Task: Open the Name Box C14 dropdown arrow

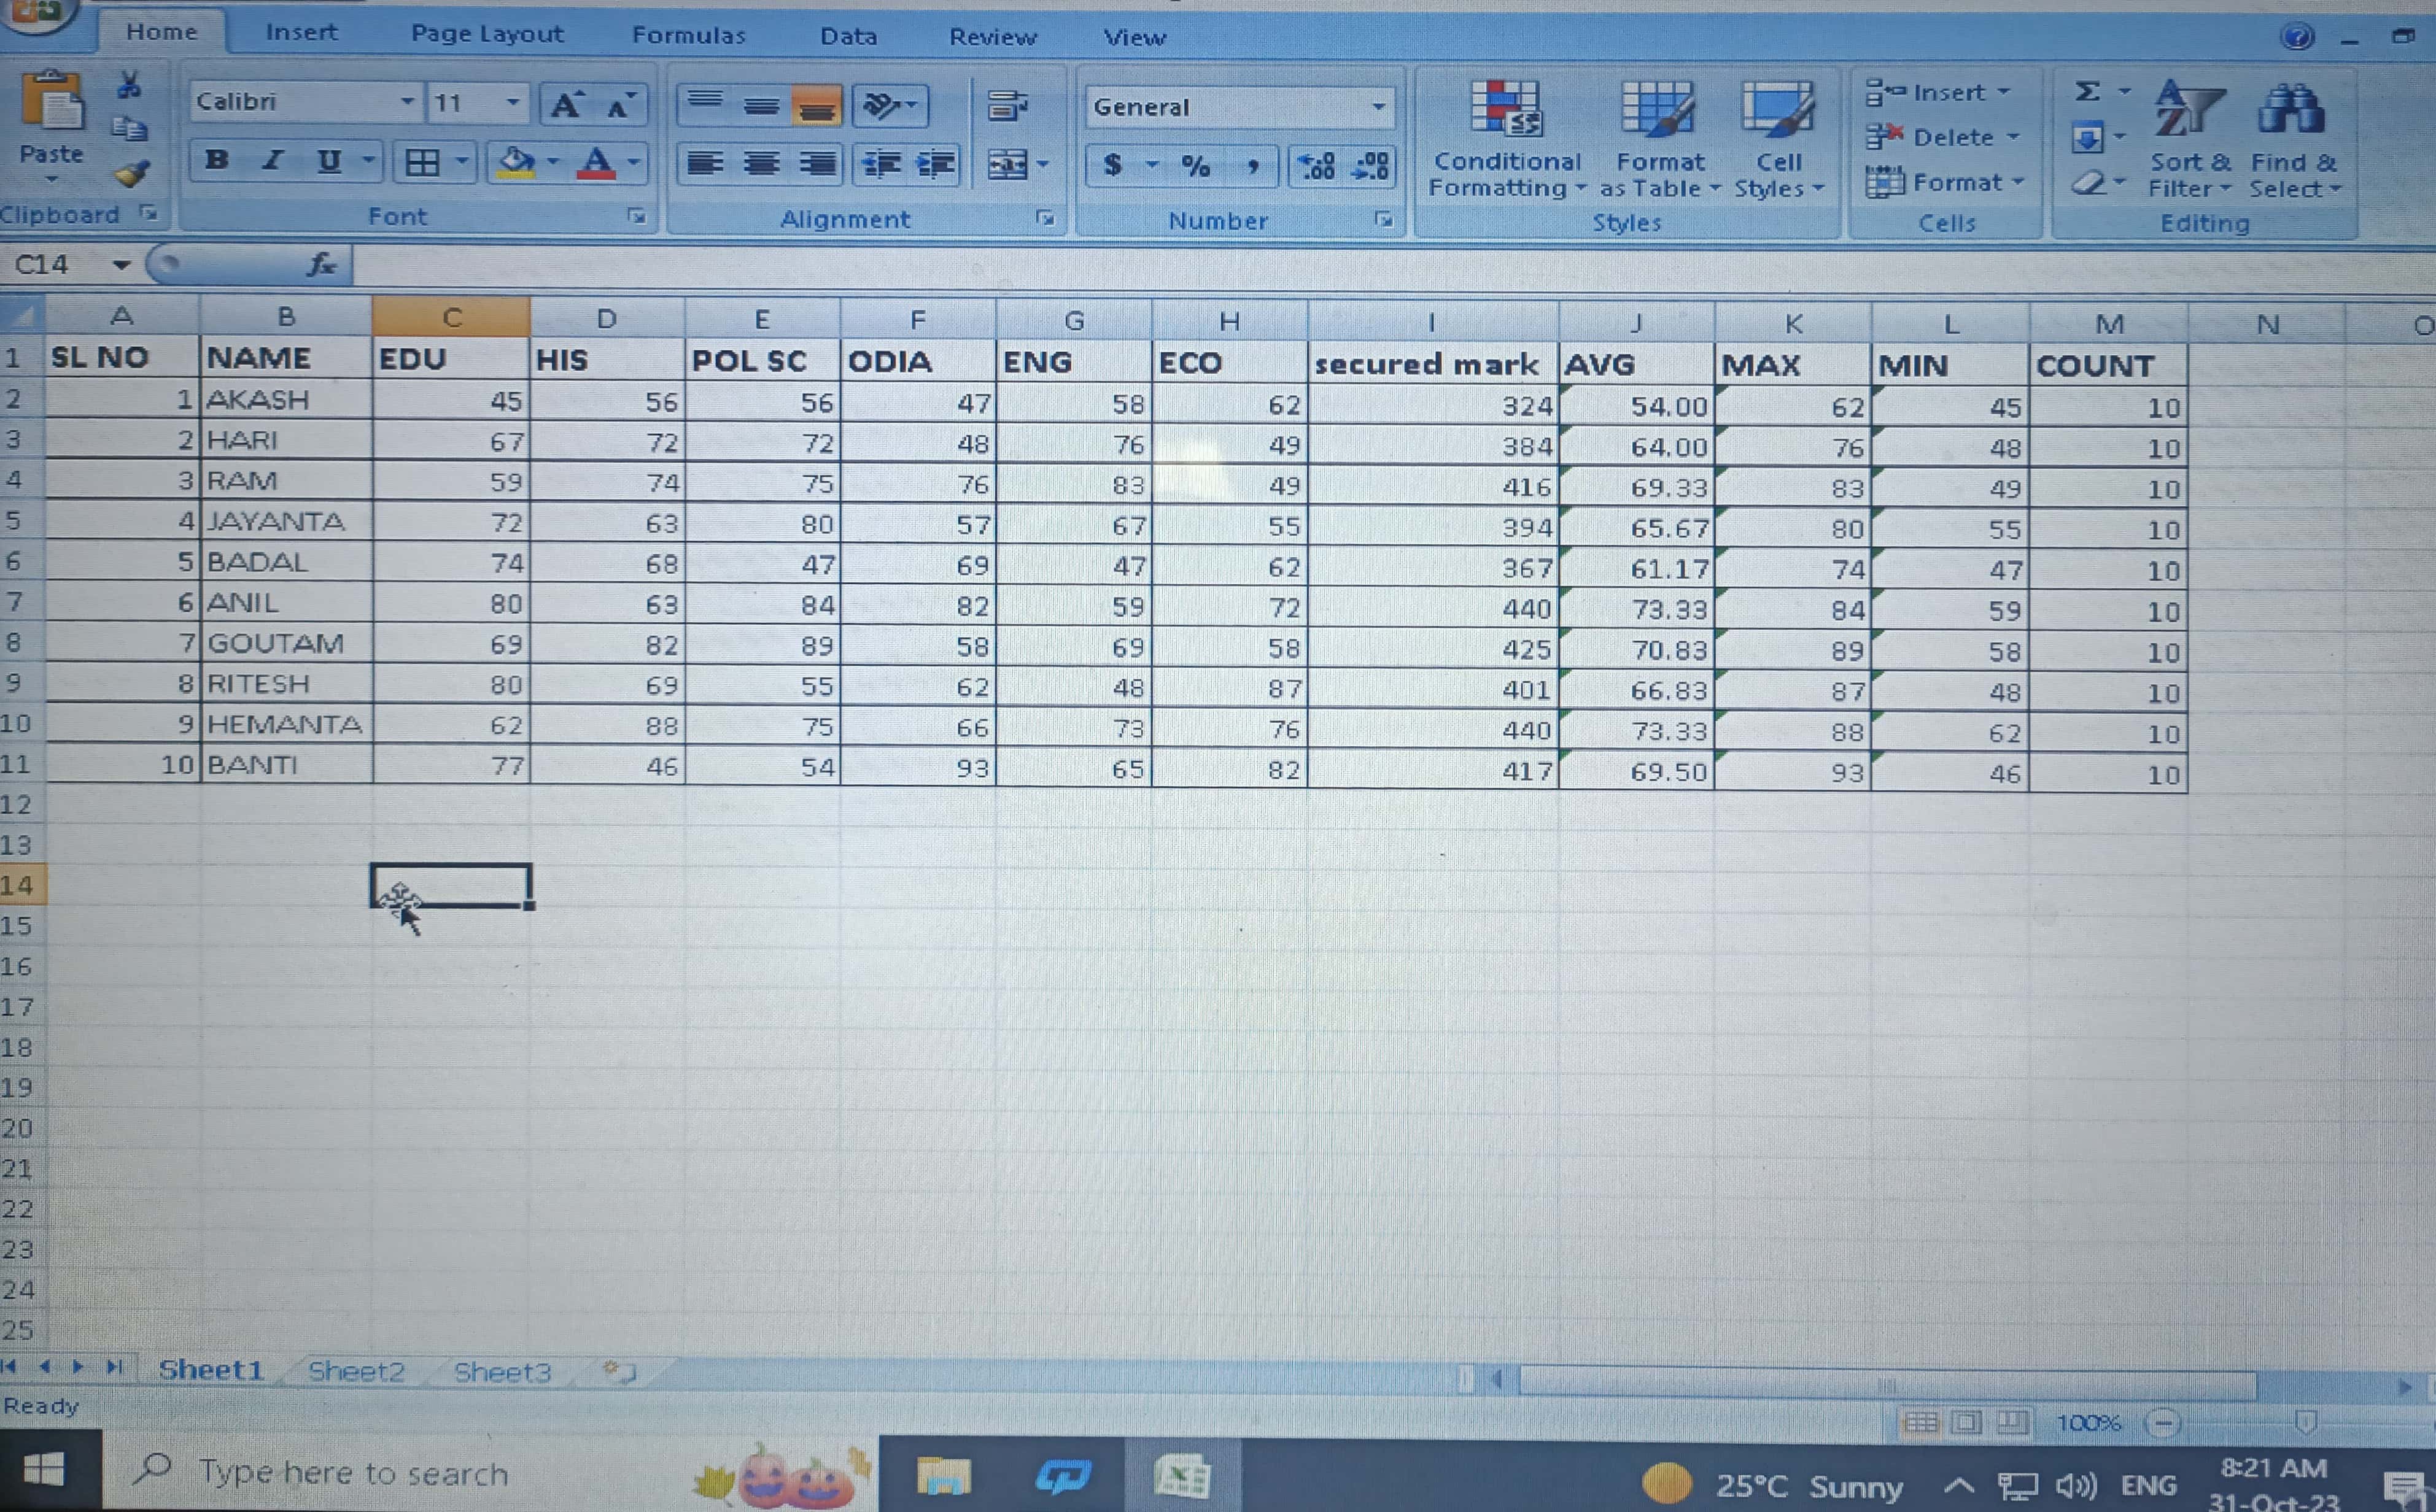Action: tap(121, 265)
